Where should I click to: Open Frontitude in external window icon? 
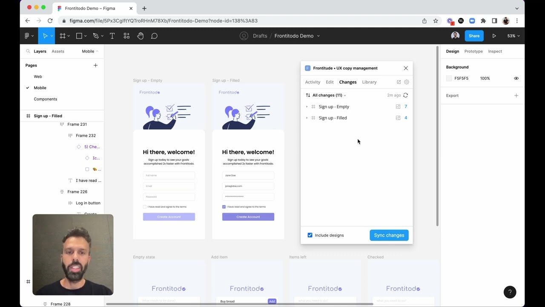399,82
